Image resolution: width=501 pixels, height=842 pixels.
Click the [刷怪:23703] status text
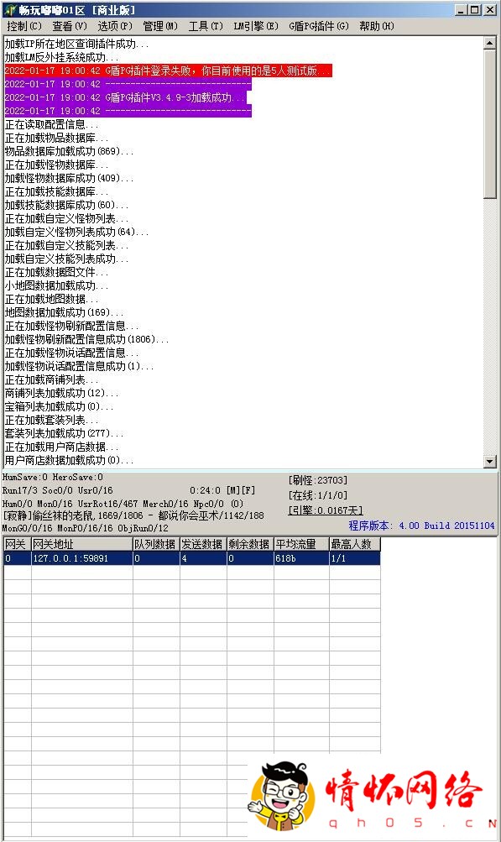[x=318, y=480]
